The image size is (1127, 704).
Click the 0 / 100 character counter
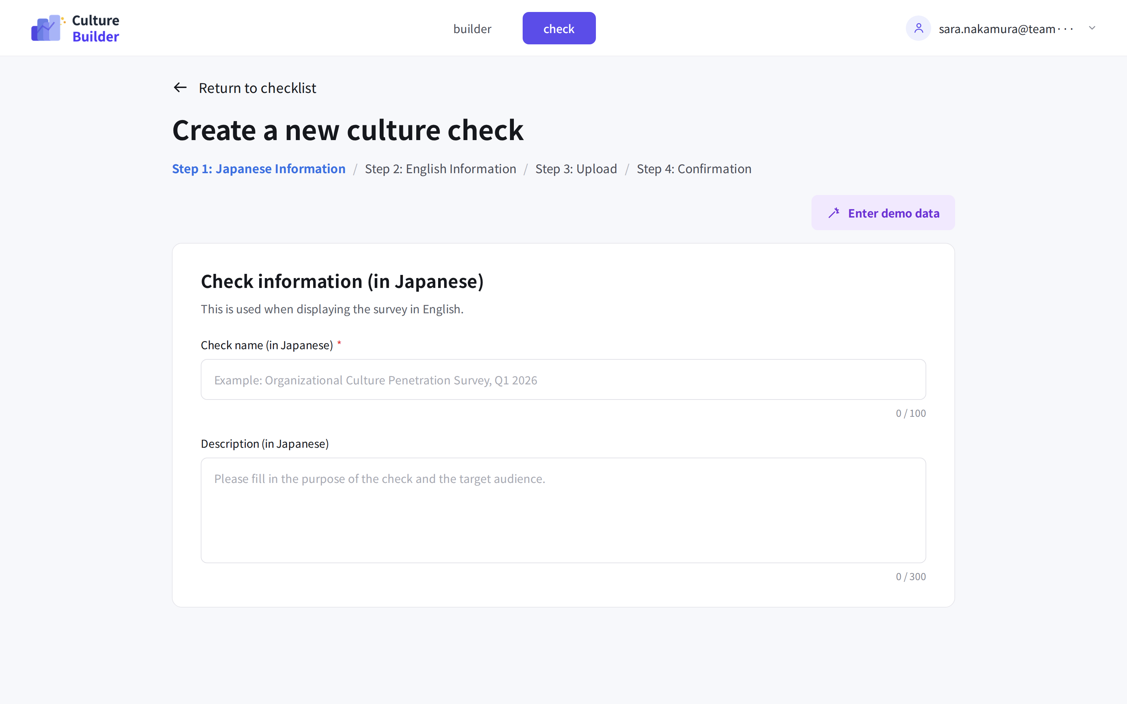pyautogui.click(x=910, y=414)
